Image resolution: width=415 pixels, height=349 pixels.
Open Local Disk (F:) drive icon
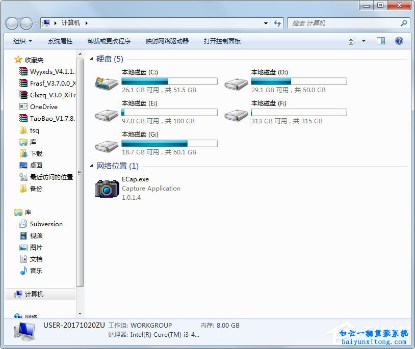235,114
